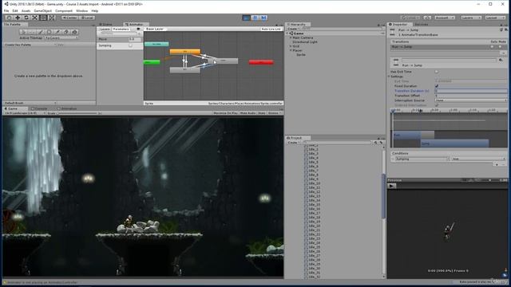
Task: Click the Center pivot toggle button
Action: pos(69,18)
